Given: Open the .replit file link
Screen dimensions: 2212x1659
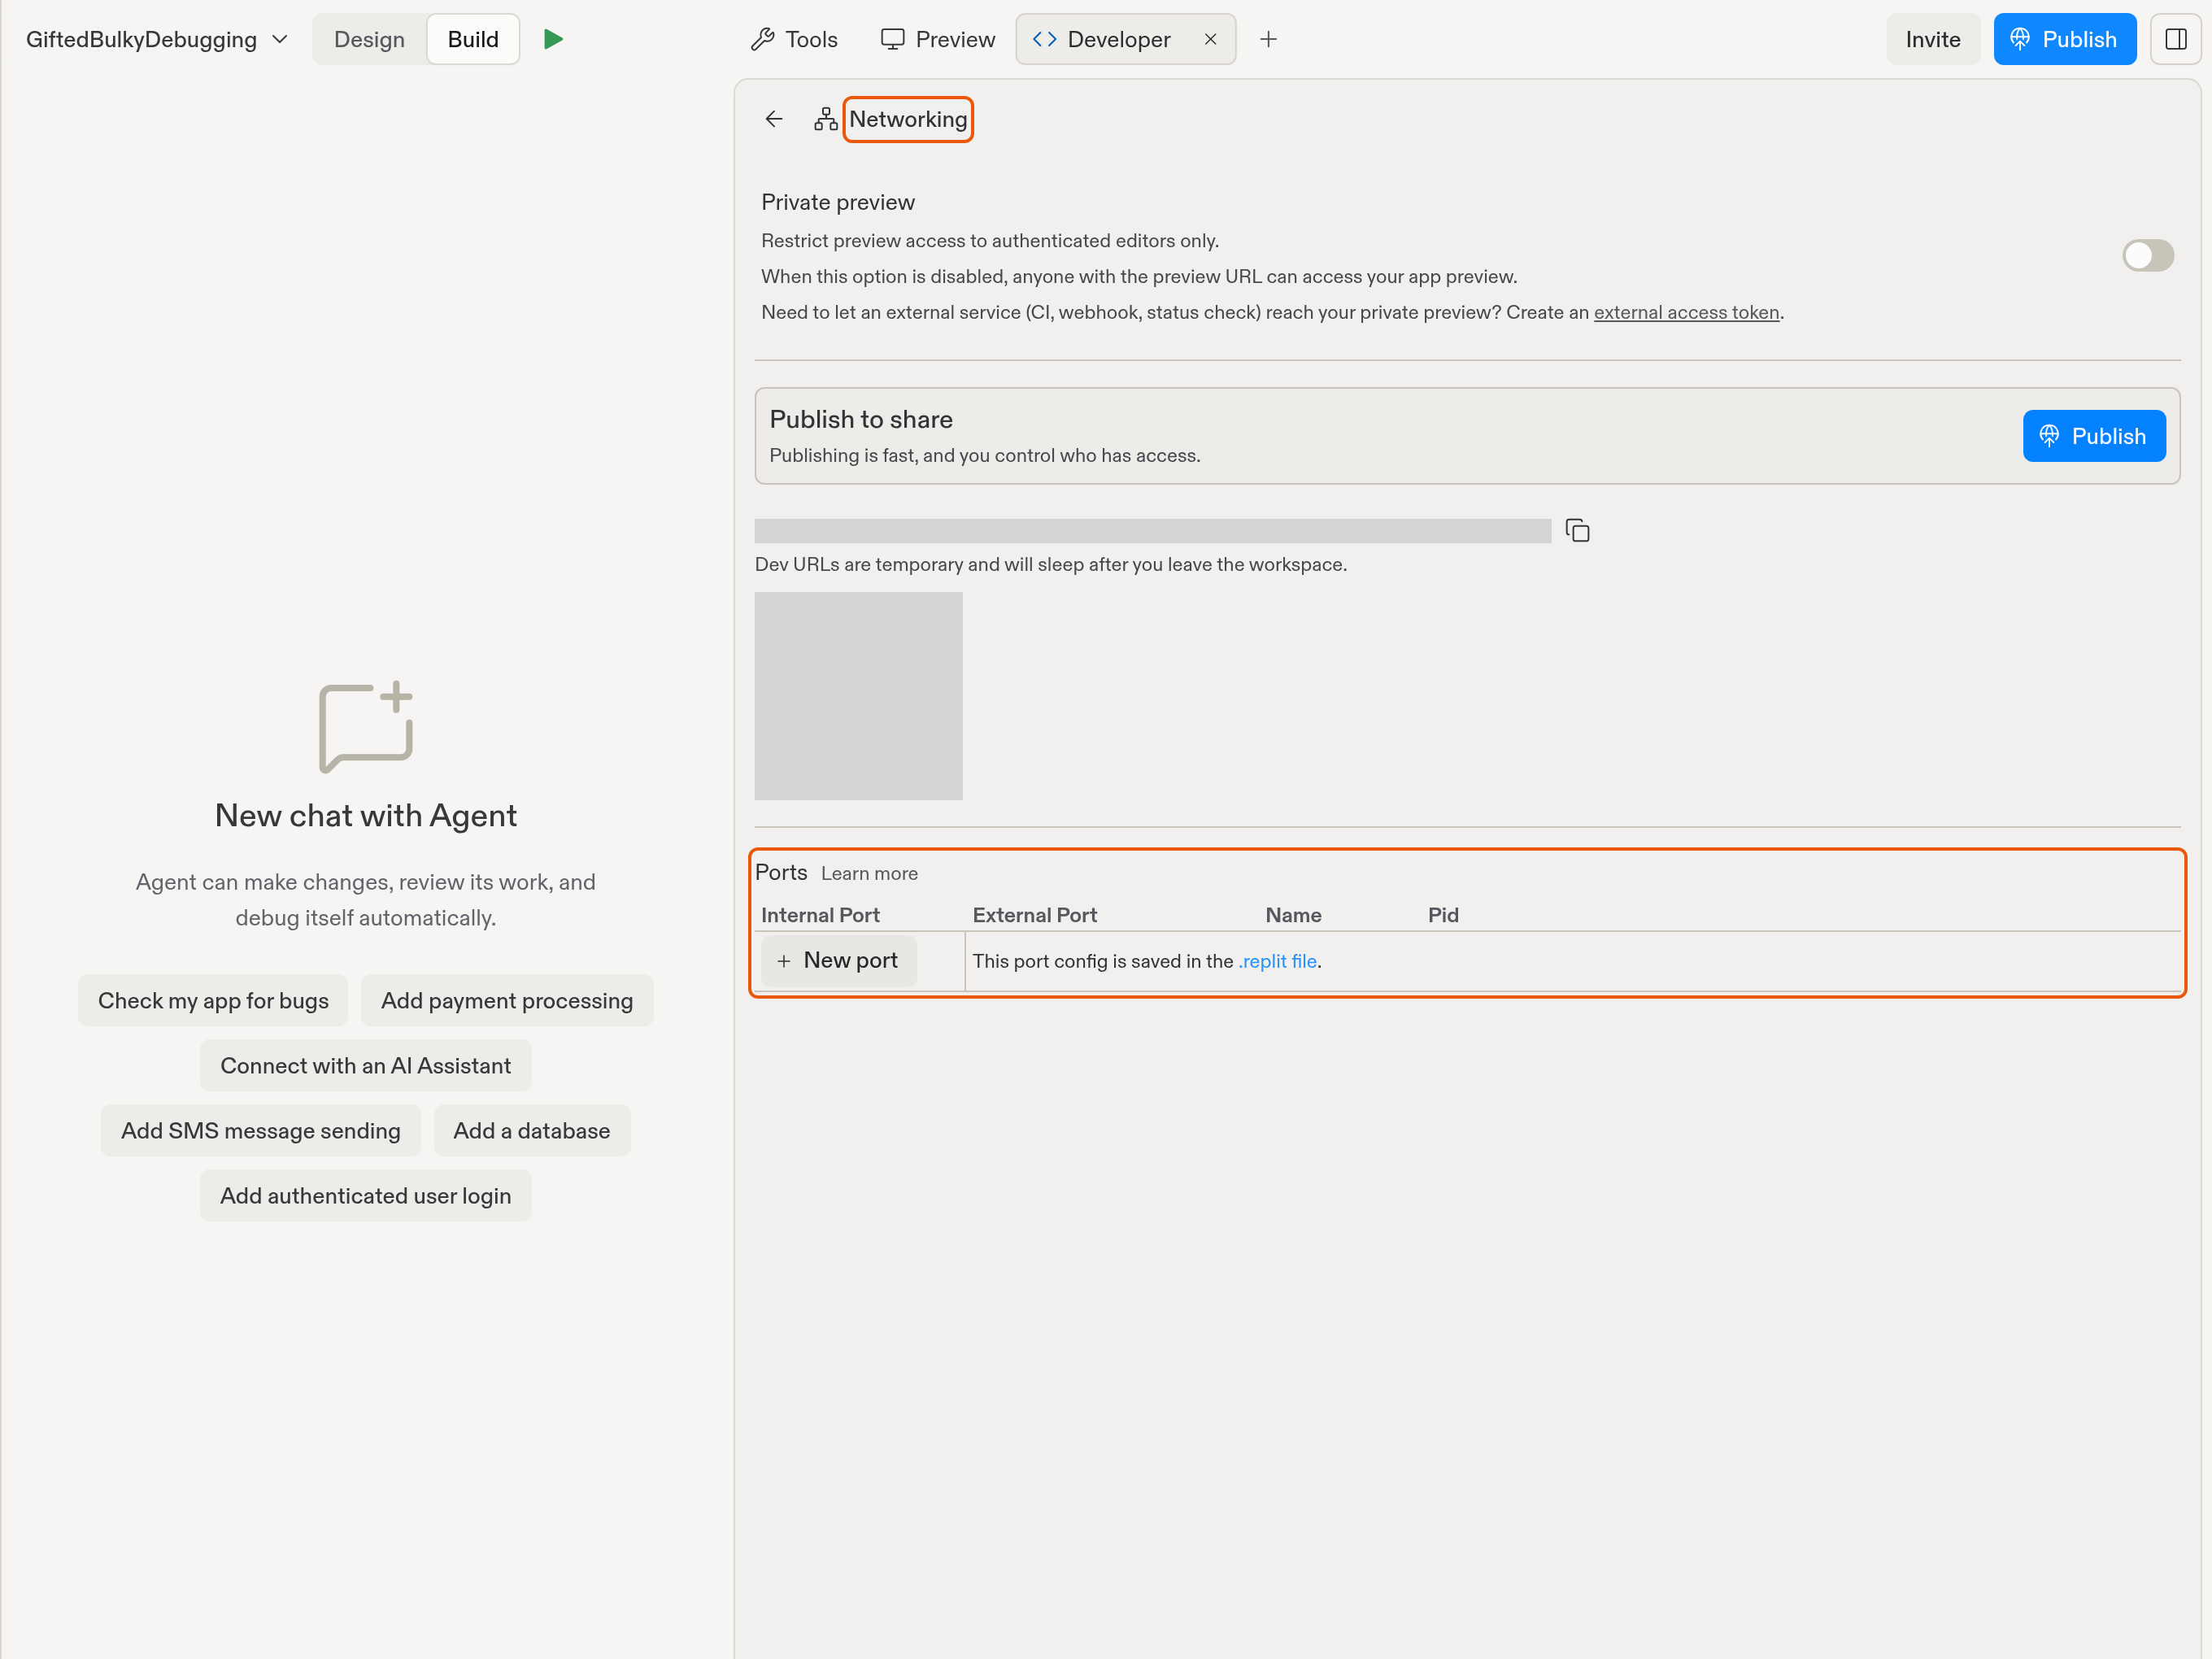Looking at the screenshot, I should [1278, 961].
